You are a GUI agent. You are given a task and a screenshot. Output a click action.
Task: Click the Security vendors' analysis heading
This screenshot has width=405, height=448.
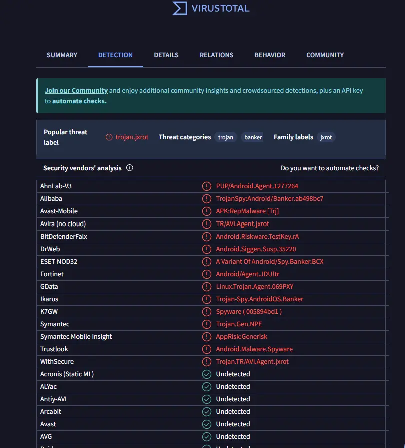click(x=82, y=168)
